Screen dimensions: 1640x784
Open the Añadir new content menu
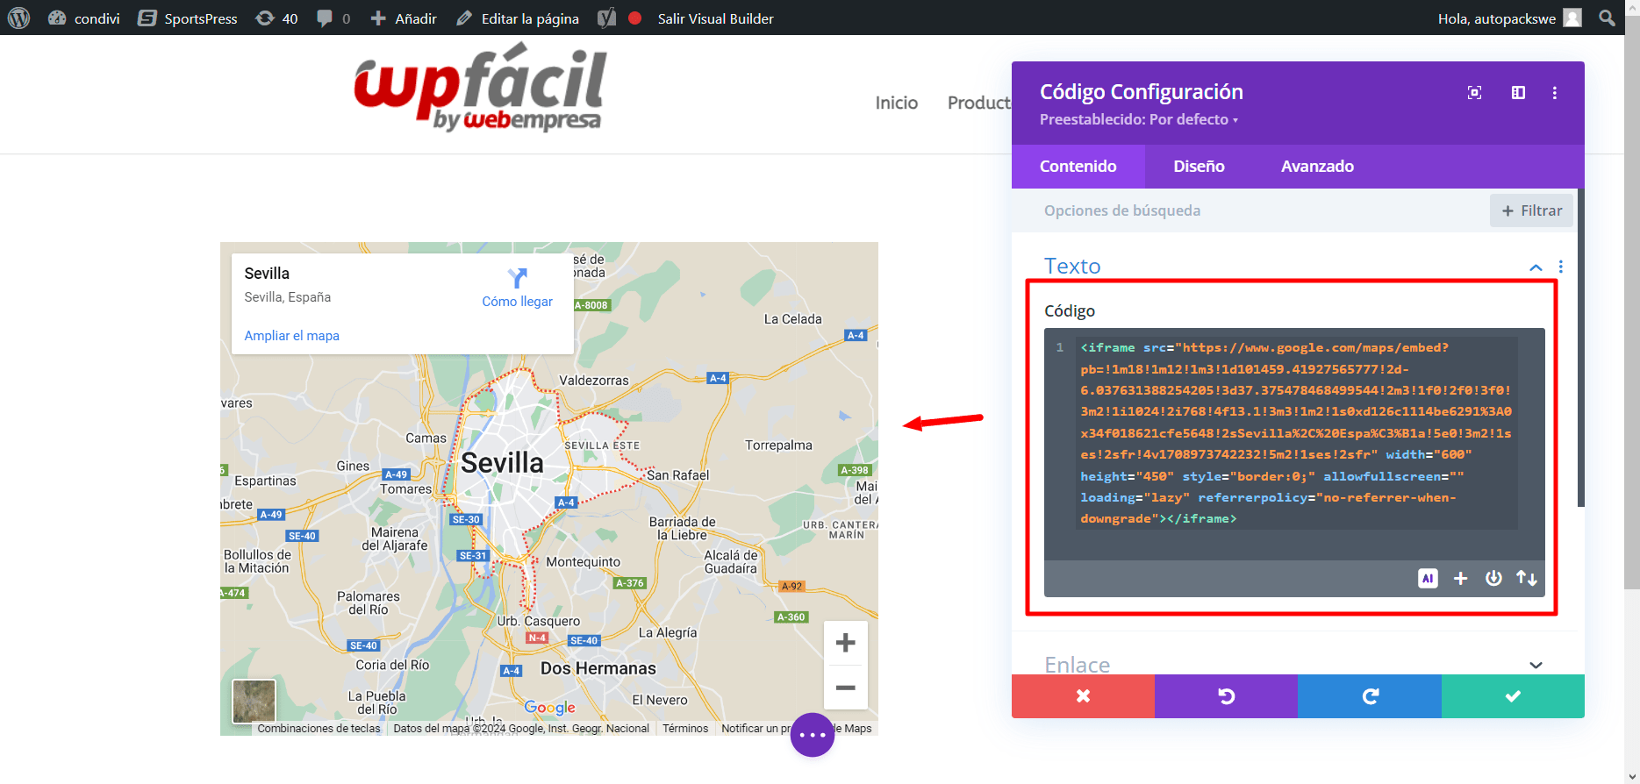pos(404,18)
